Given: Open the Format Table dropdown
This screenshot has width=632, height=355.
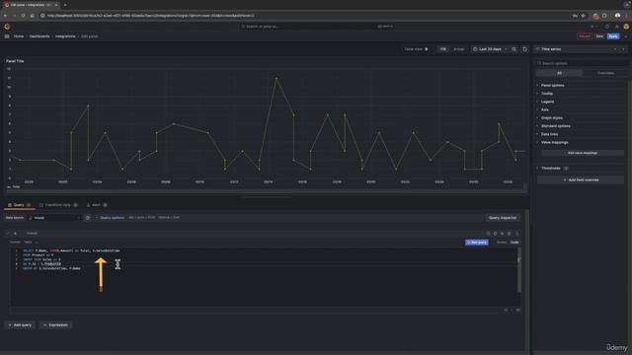Looking at the screenshot, I should 31,243.
